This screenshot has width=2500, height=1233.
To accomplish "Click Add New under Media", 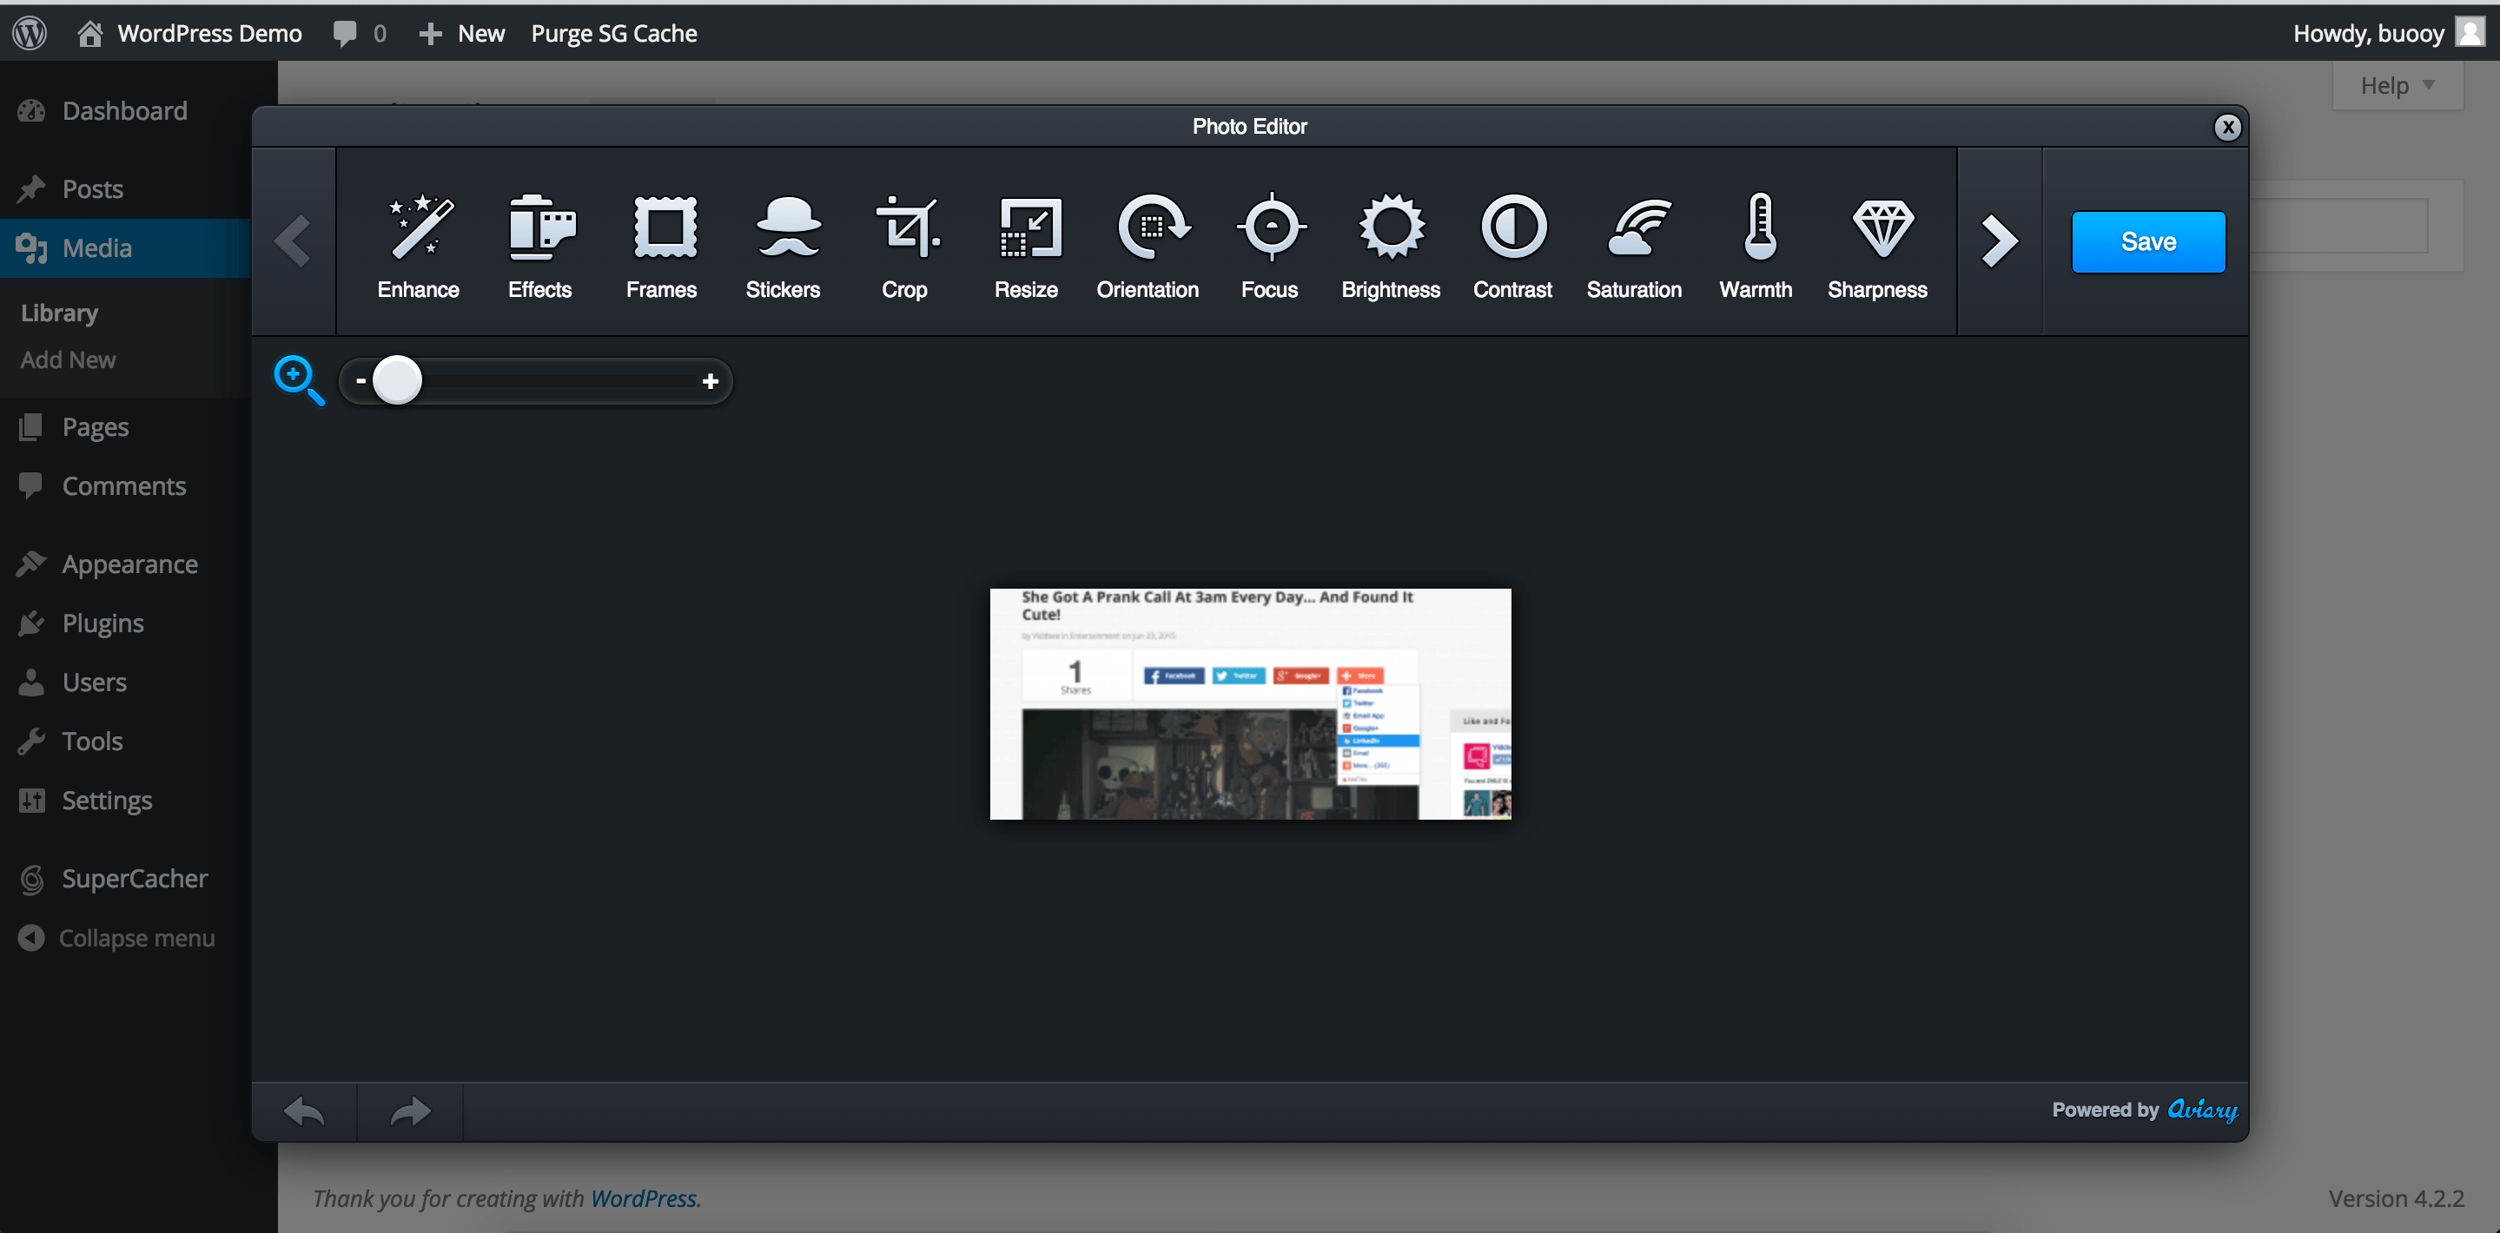I will coord(68,359).
